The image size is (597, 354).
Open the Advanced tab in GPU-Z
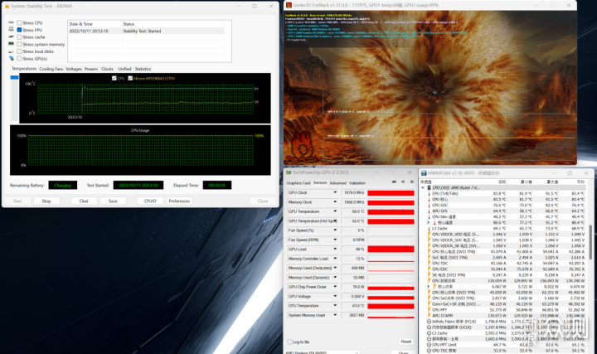coord(337,183)
